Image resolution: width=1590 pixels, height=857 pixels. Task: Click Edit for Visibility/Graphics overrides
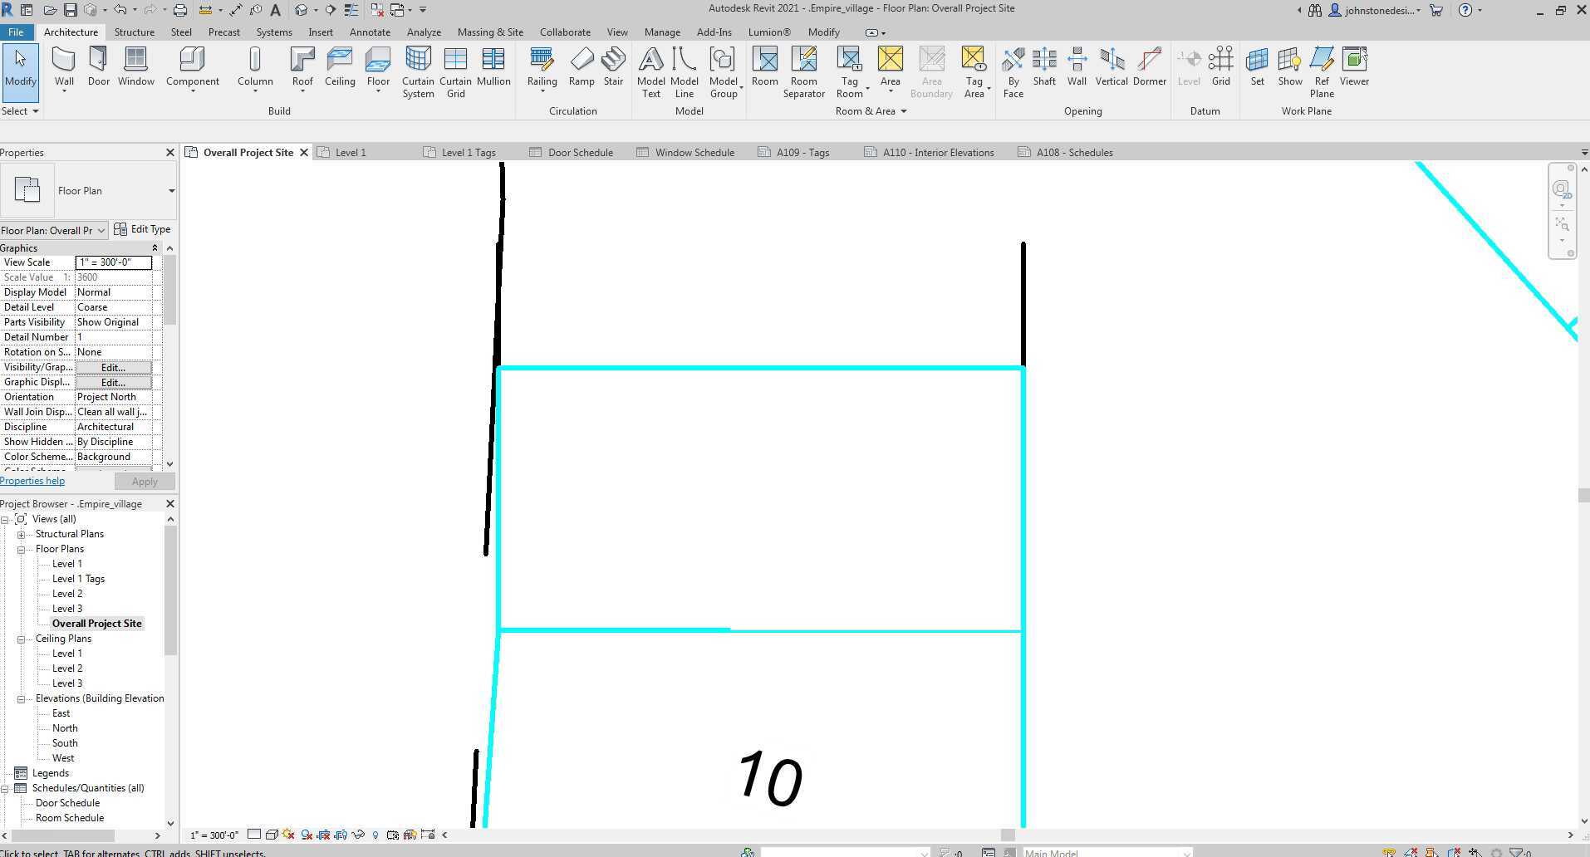(x=113, y=367)
